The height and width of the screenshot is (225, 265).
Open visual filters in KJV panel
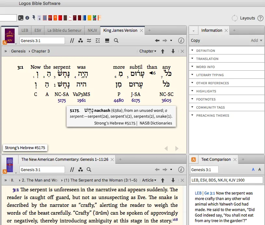pyautogui.click(x=81, y=41)
